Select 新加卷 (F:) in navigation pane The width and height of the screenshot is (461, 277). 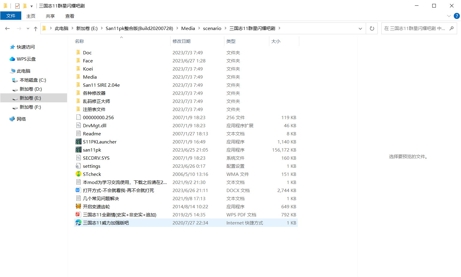point(30,107)
